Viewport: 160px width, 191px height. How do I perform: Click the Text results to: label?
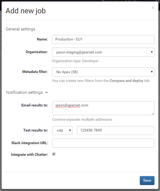[35, 130]
